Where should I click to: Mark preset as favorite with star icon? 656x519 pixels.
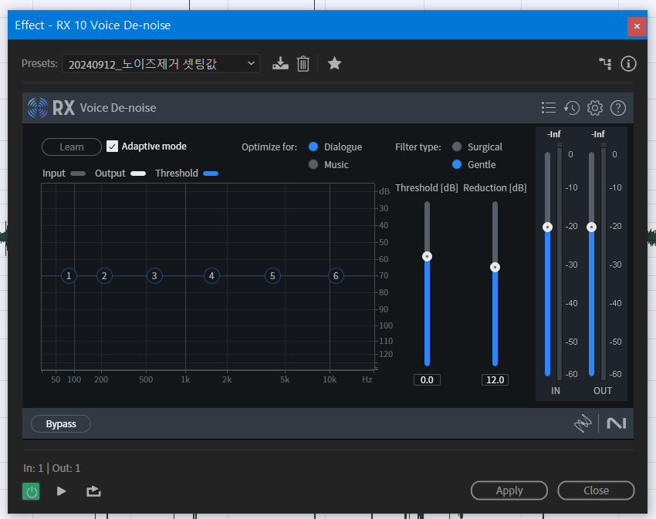pyautogui.click(x=334, y=63)
